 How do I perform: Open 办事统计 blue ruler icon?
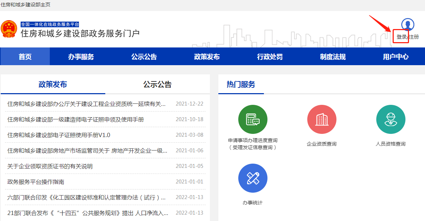coord(253,178)
